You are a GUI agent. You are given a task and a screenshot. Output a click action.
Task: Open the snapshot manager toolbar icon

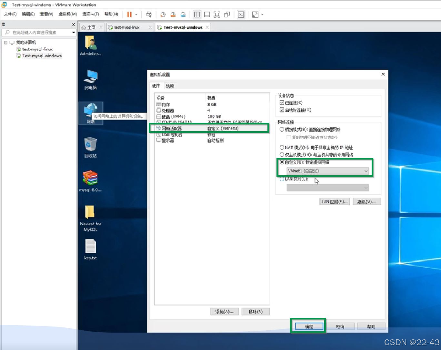(x=183, y=15)
